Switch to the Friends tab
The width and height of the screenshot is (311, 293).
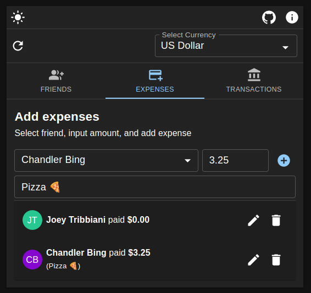pyautogui.click(x=56, y=81)
